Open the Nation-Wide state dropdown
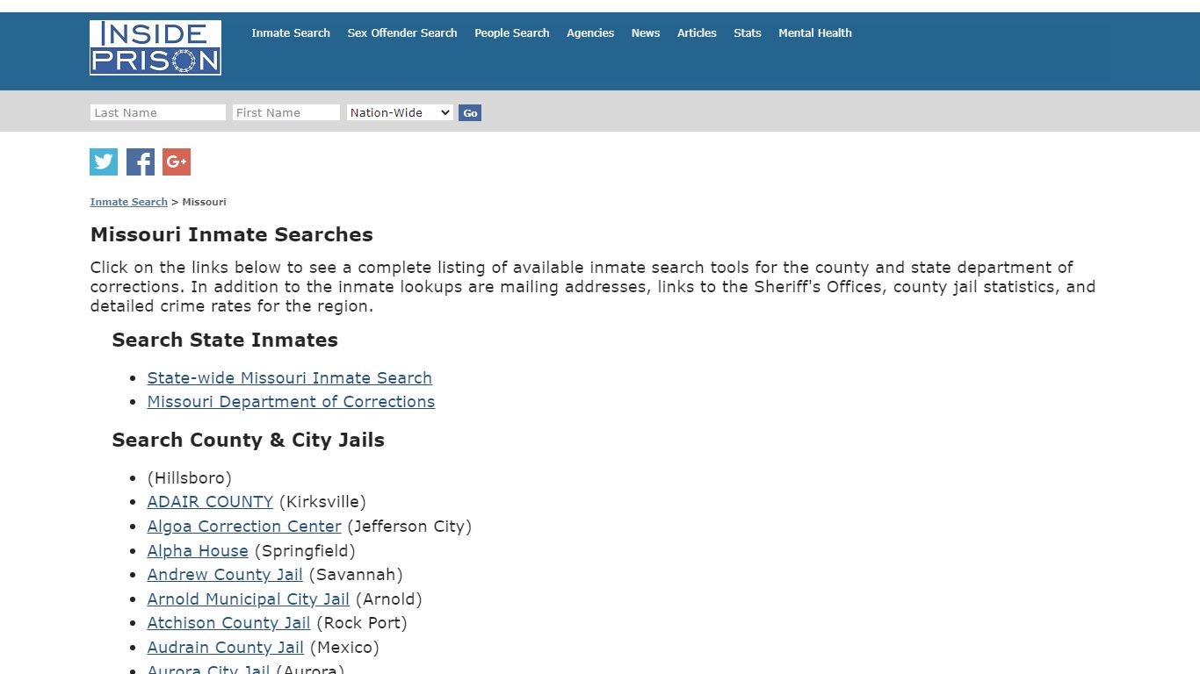This screenshot has height=674, width=1200. [400, 112]
